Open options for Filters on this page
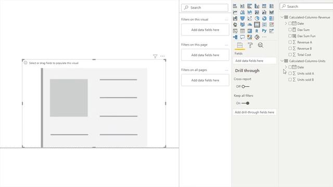This screenshot has height=187, width=333. [x=226, y=45]
